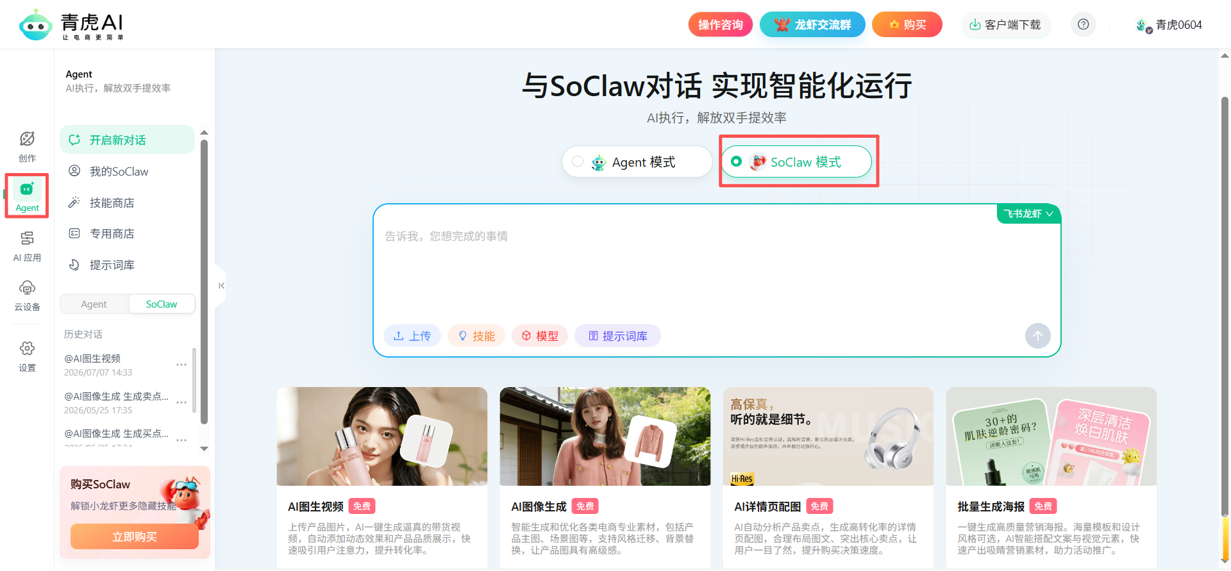Click the 历史对话 section label
Image resolution: width=1231 pixels, height=571 pixels.
[x=83, y=334]
